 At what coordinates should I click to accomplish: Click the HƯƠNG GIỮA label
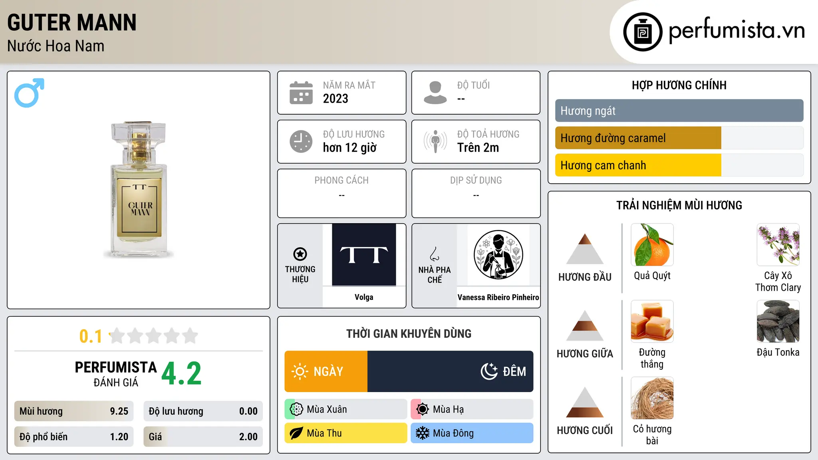point(585,354)
